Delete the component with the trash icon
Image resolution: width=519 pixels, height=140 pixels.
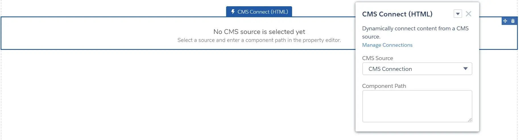(513, 21)
